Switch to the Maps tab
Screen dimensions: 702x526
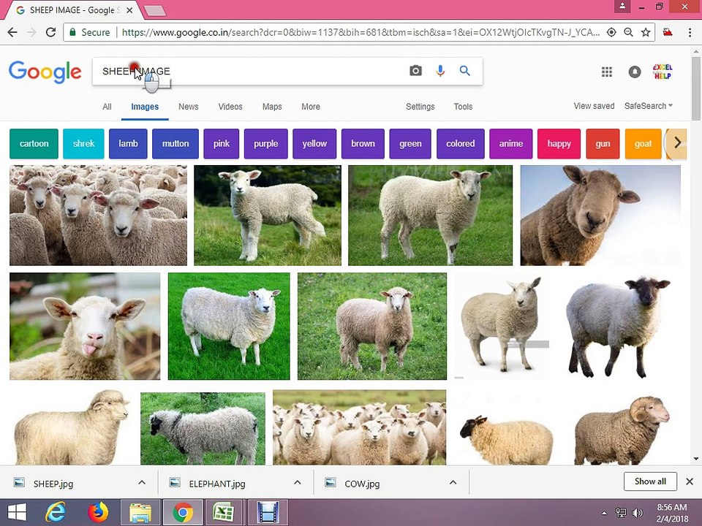tap(272, 107)
